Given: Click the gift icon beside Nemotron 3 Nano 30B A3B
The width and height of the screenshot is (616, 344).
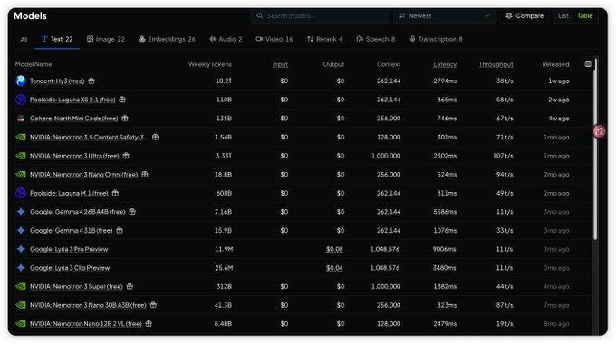Looking at the screenshot, I should point(154,305).
